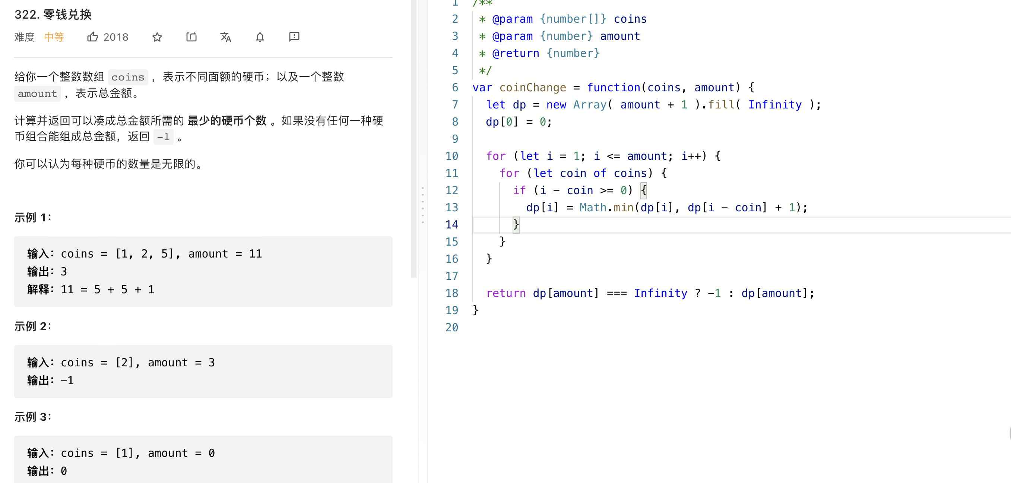
Task: Favorite the problem with the star icon
Action: pyautogui.click(x=157, y=37)
